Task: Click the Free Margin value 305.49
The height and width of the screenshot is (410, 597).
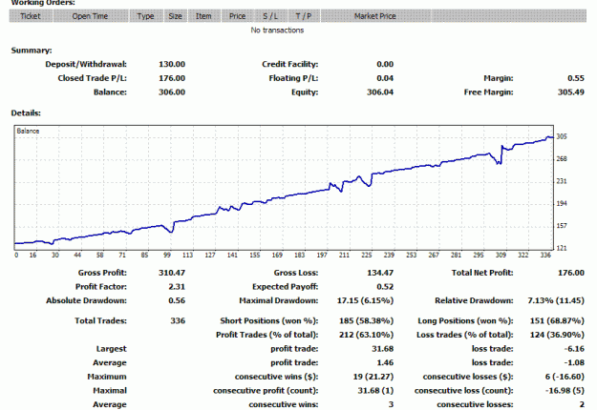Action: 570,92
